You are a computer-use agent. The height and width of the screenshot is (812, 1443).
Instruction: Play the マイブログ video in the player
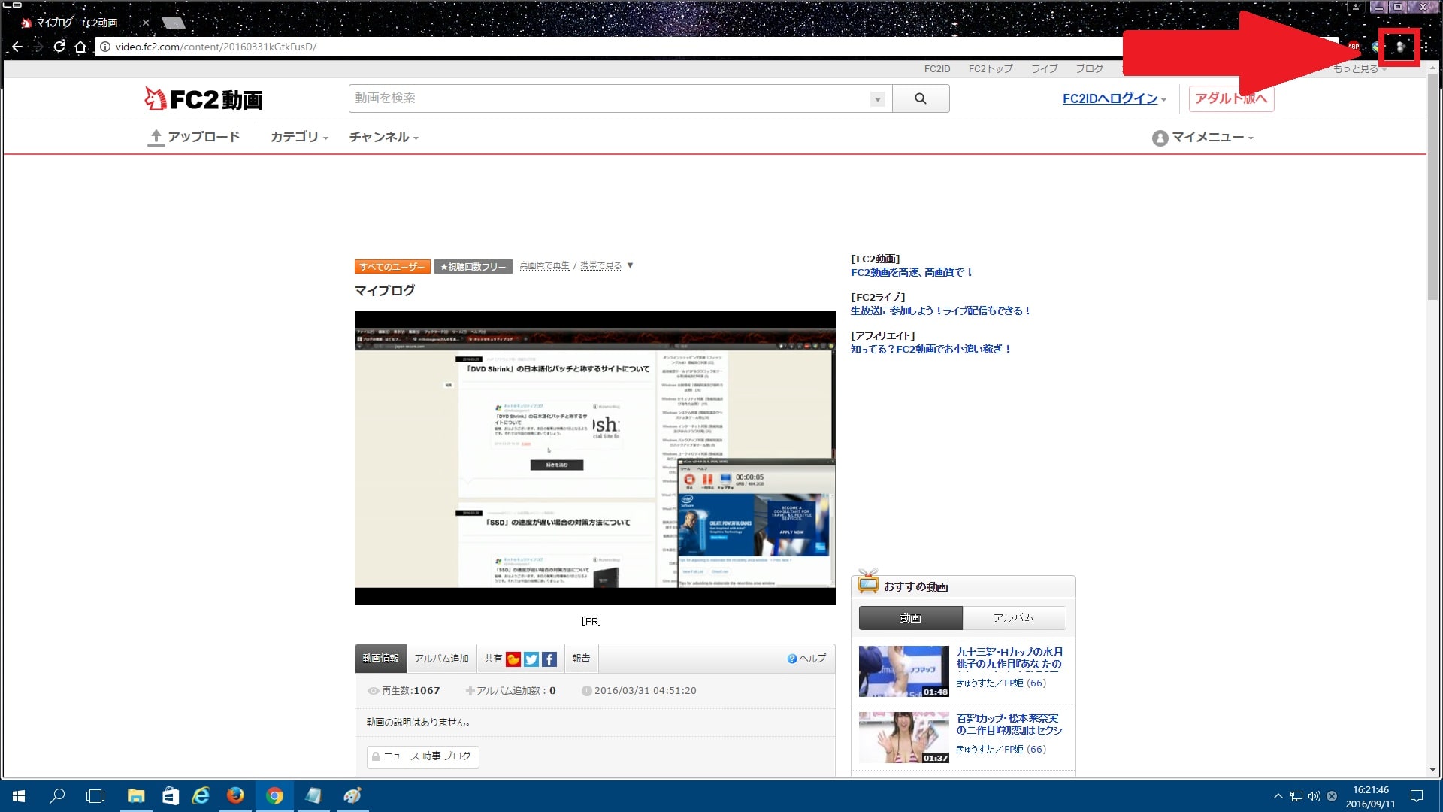594,458
